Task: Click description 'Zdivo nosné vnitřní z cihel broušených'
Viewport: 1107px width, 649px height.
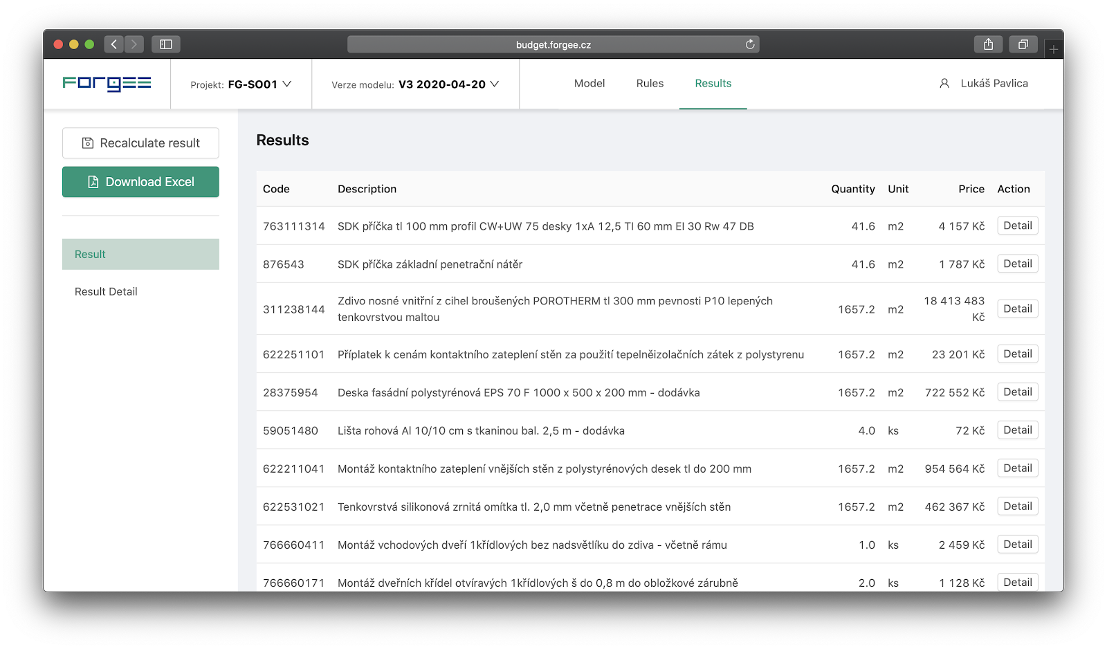Action: click(x=555, y=309)
